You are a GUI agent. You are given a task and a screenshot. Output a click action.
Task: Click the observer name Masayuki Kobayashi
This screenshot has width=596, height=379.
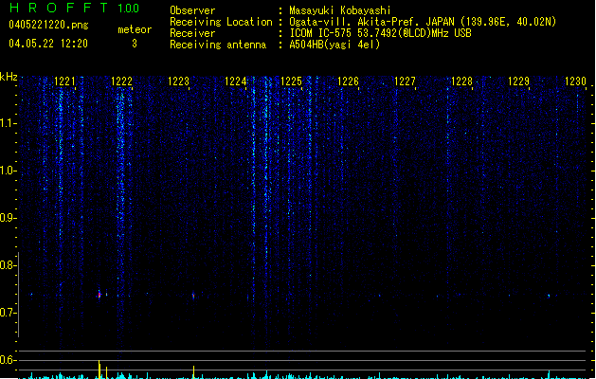340,10
